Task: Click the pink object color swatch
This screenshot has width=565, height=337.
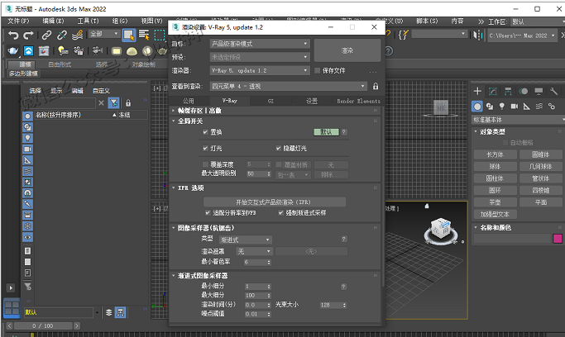Action: point(557,239)
